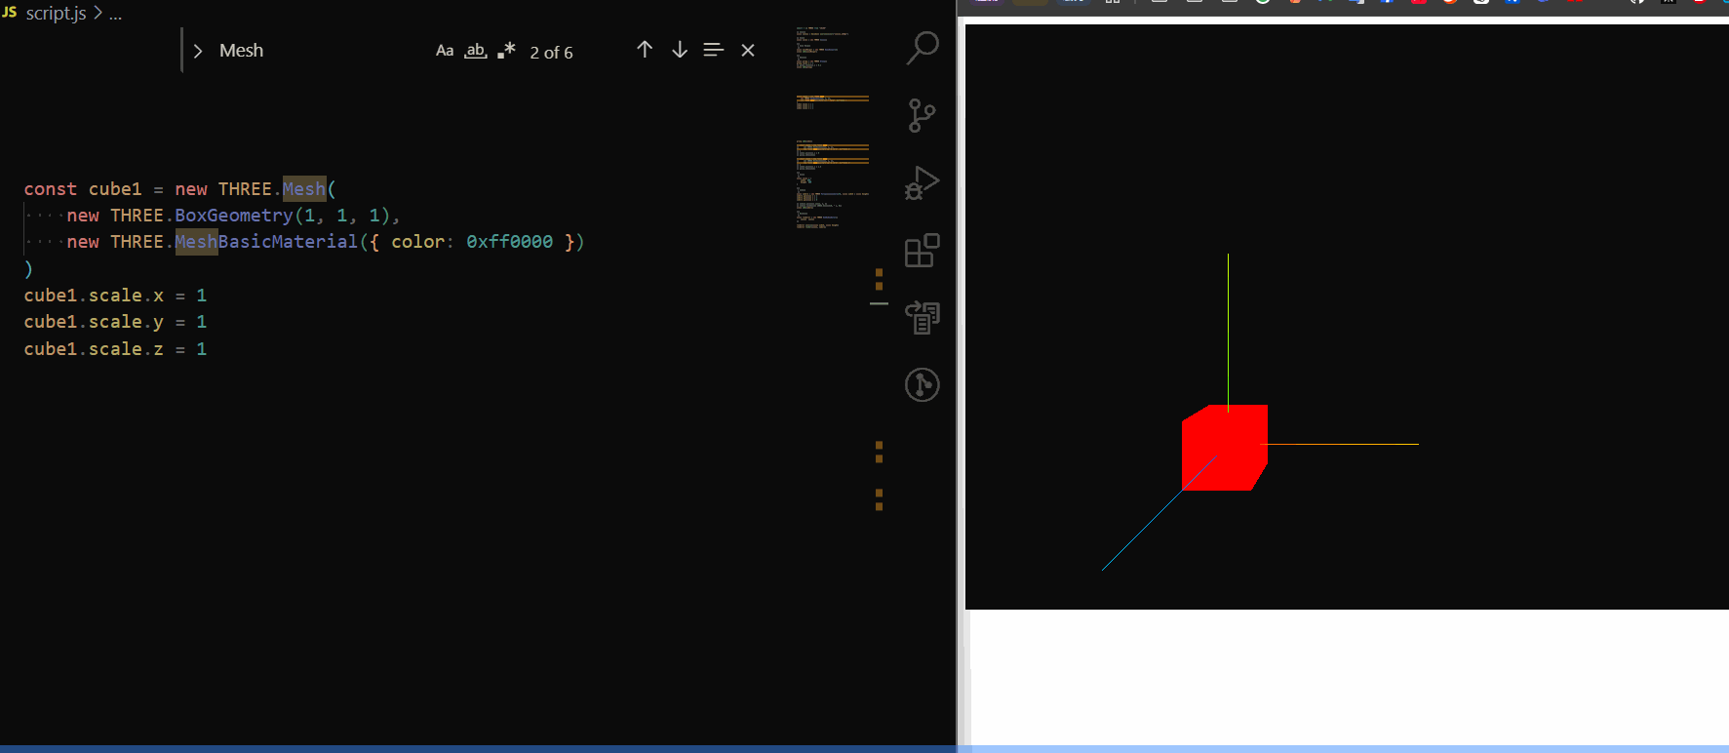1729x753 pixels.
Task: Click the red cube in the preview
Action: [1223, 448]
